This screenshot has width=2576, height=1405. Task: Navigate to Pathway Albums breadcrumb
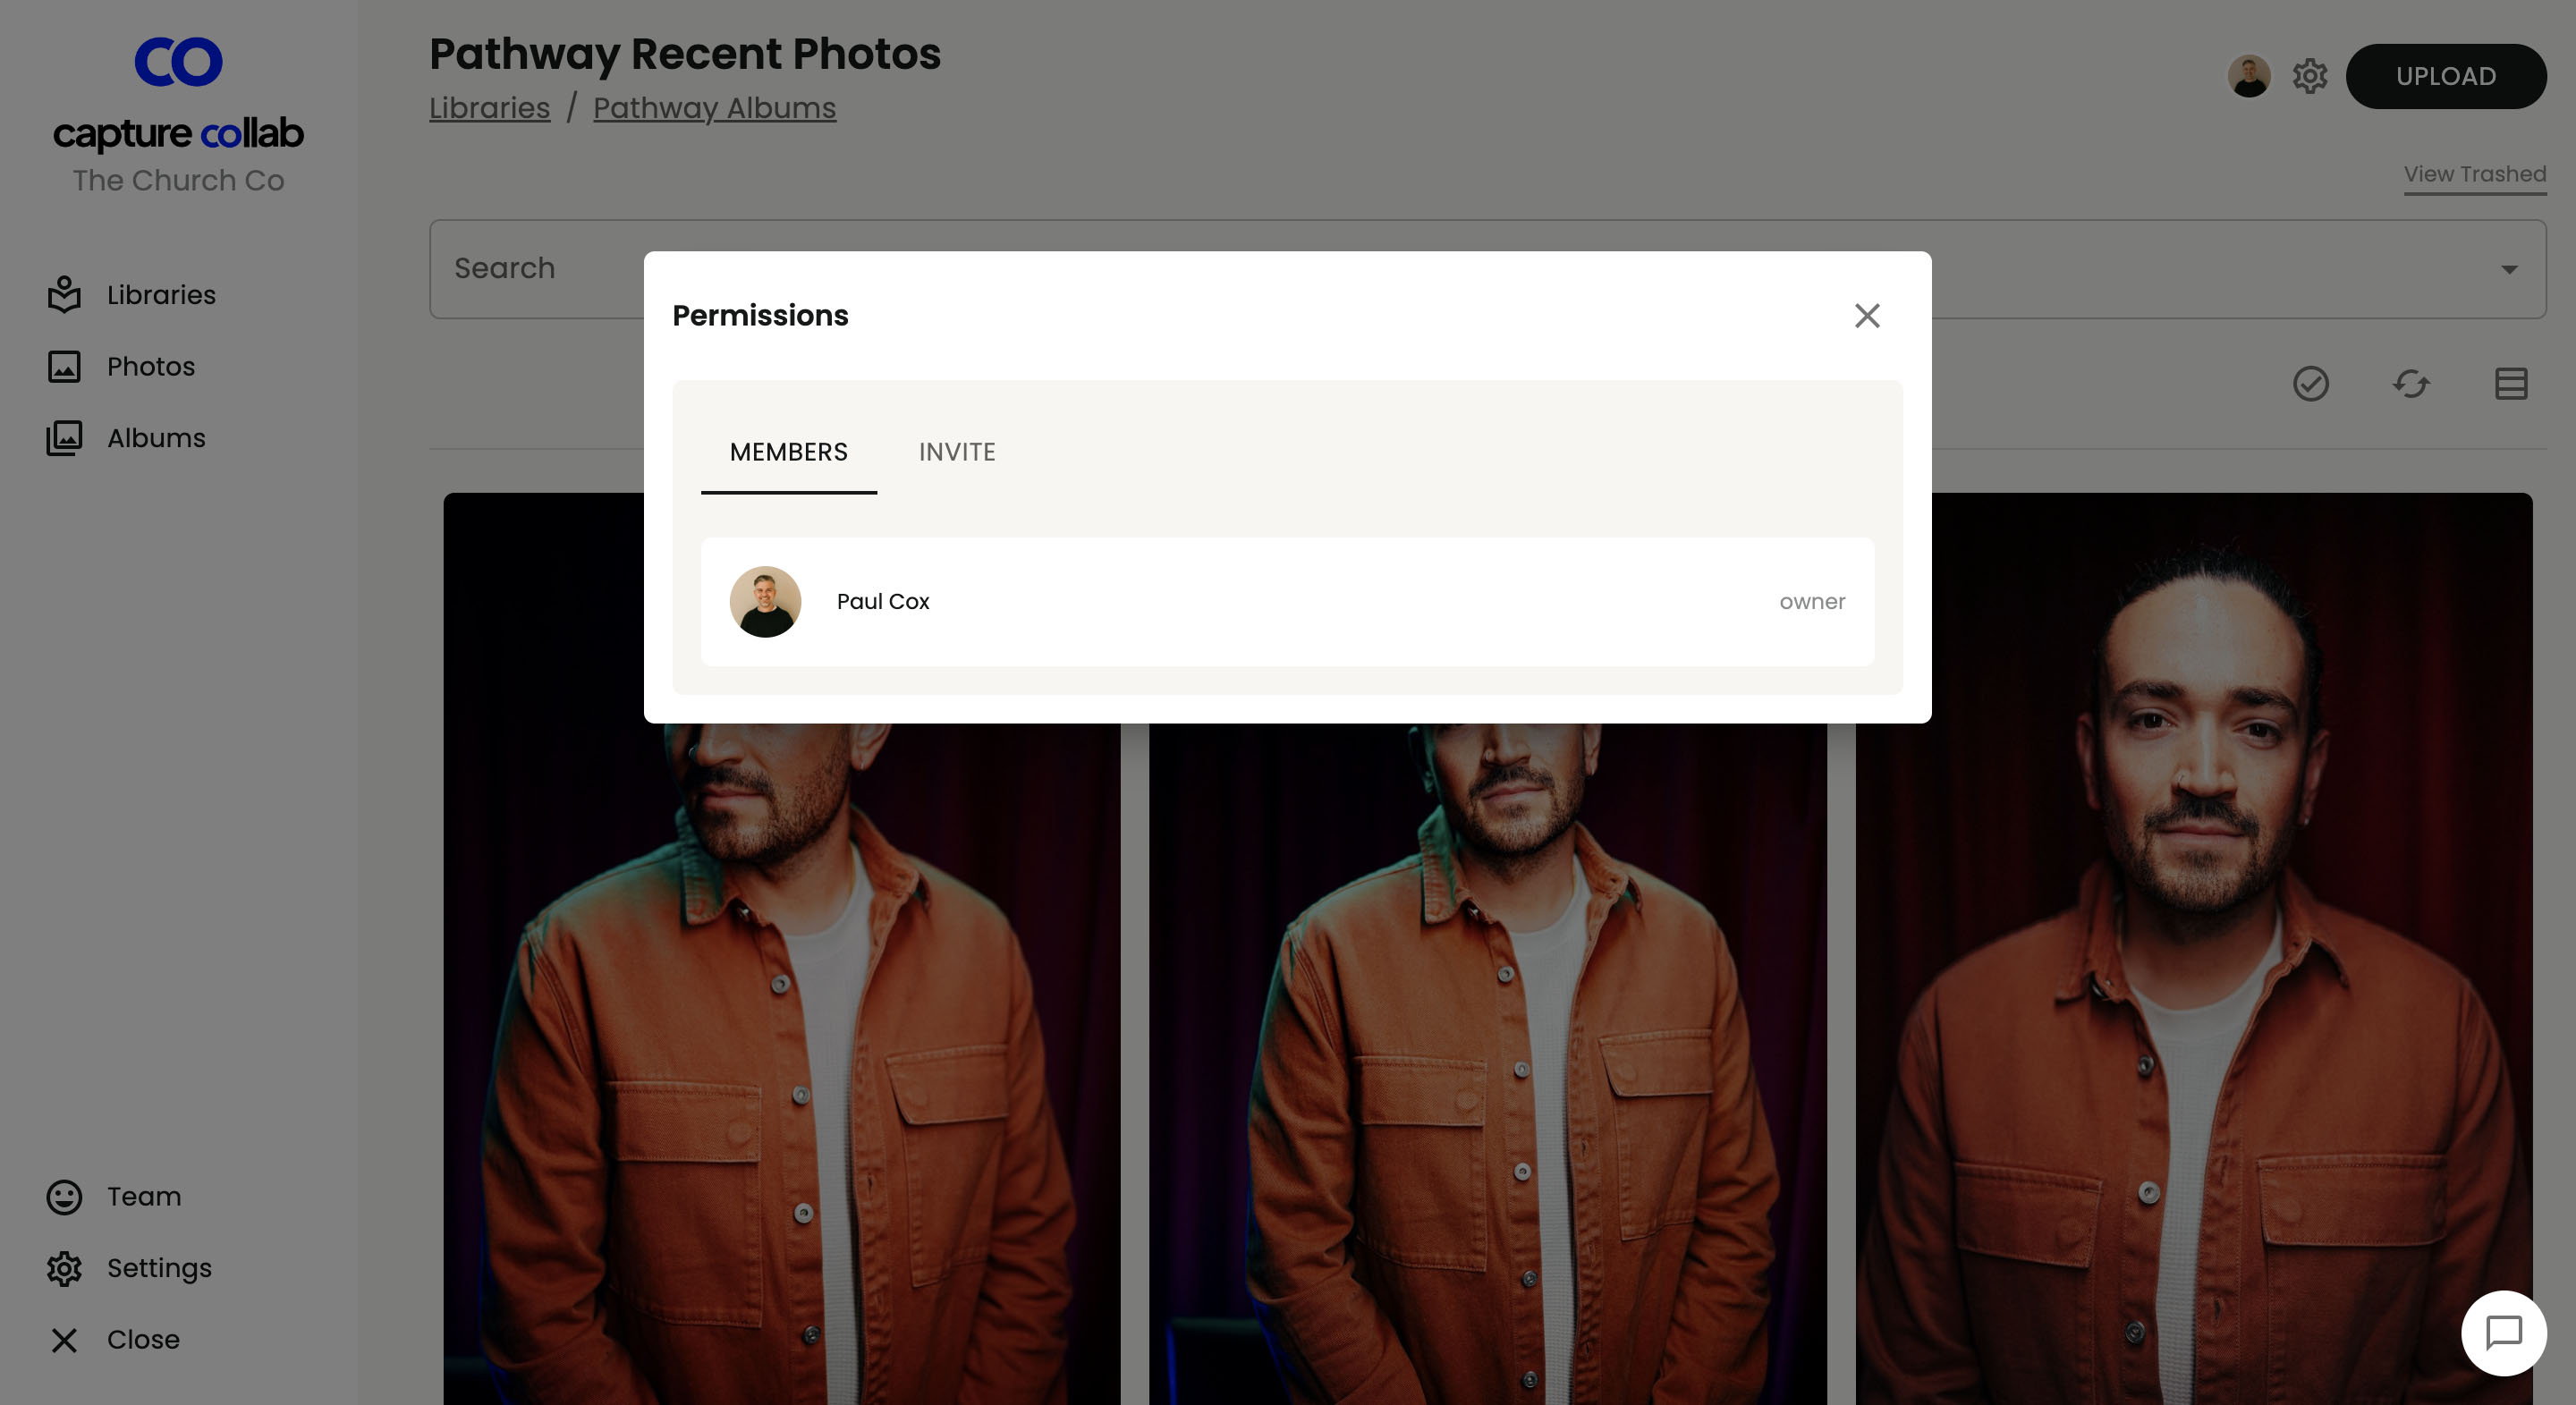click(714, 108)
